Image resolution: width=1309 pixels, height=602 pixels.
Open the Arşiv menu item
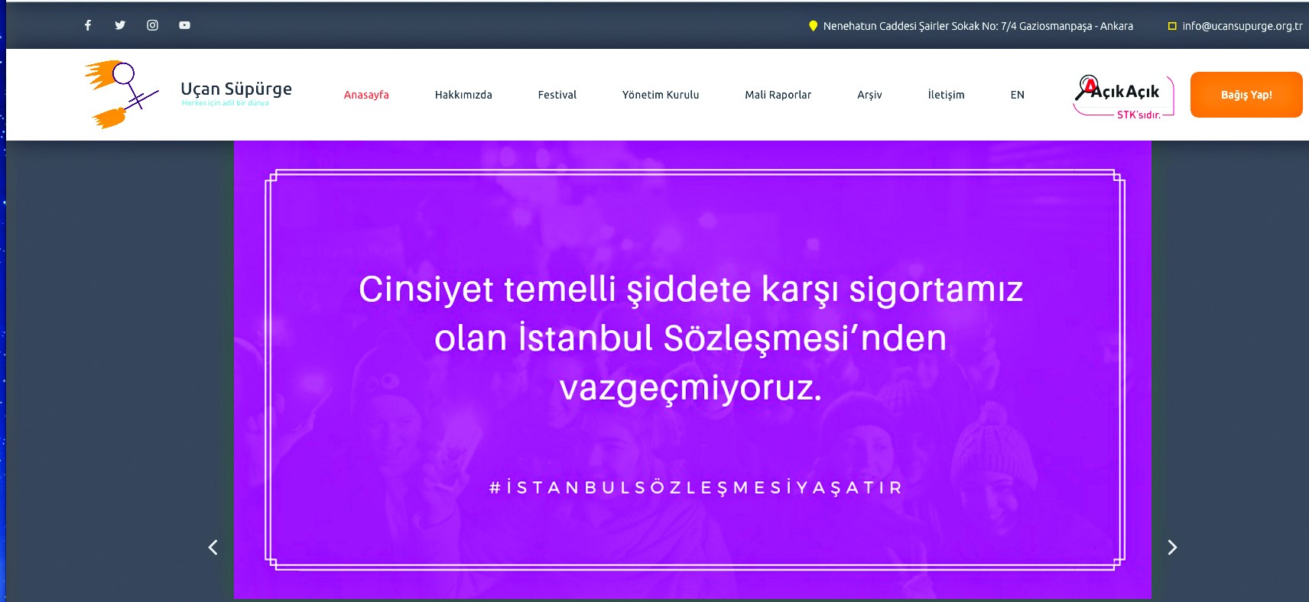point(869,95)
